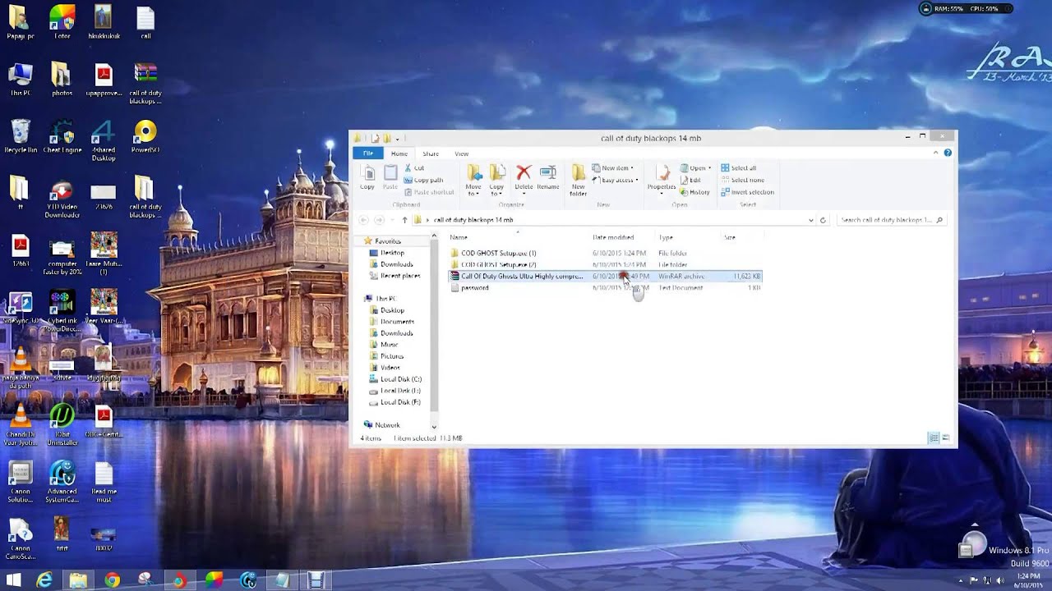The image size is (1052, 591).
Task: Select Call Of Duty Ghosts WinRAR archive row
Action: (x=605, y=276)
